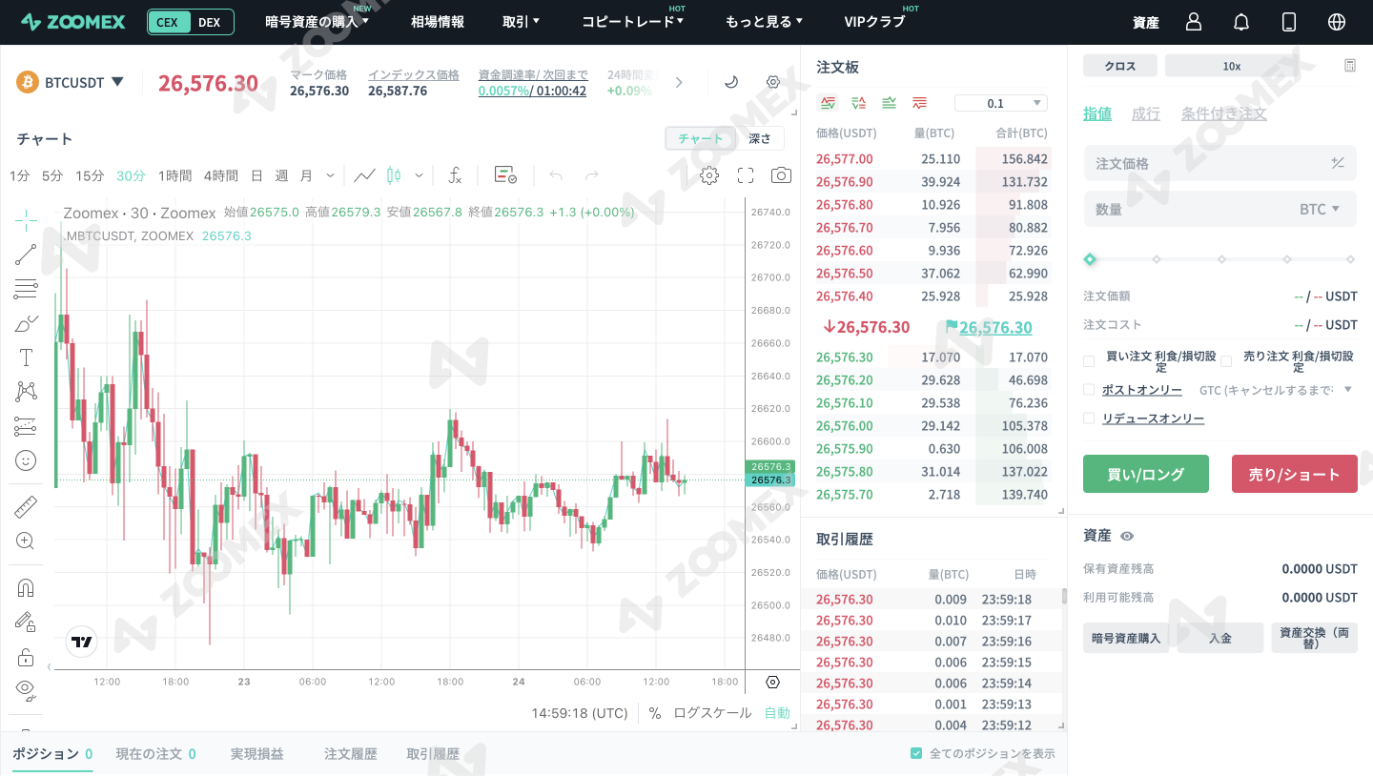Enter fullscreen mode with the expand icon
The height and width of the screenshot is (776, 1373).
tap(745, 175)
